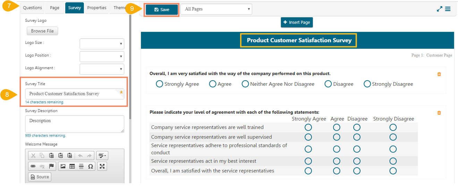
Task: Insert an image in Welcome Message editor
Action: pos(63,166)
